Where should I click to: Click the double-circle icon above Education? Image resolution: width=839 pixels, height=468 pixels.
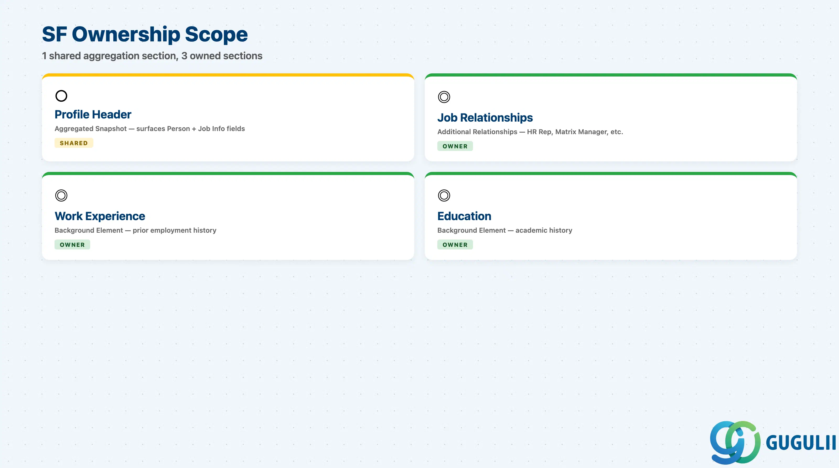tap(444, 195)
